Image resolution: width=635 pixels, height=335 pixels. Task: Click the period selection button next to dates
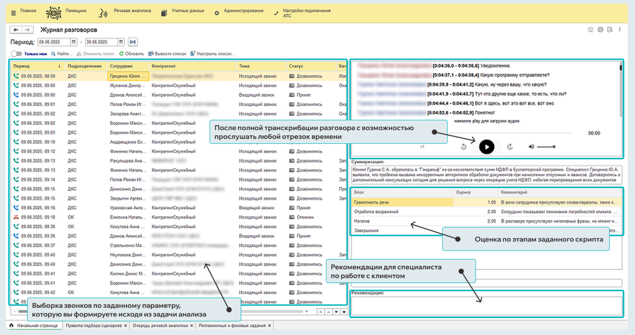click(x=133, y=42)
